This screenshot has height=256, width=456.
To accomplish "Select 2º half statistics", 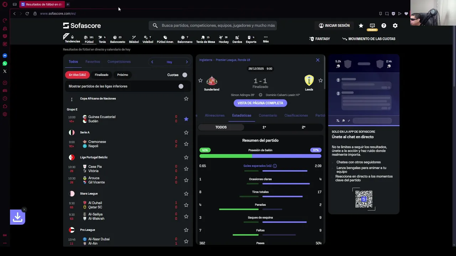I will pyautogui.click(x=304, y=127).
